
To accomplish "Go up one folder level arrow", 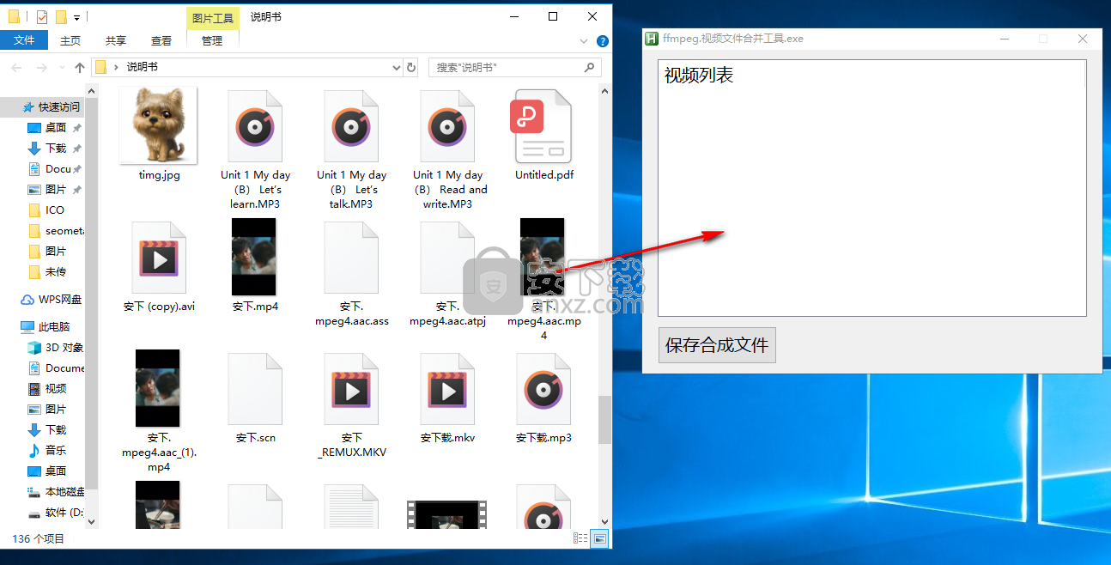I will point(80,67).
